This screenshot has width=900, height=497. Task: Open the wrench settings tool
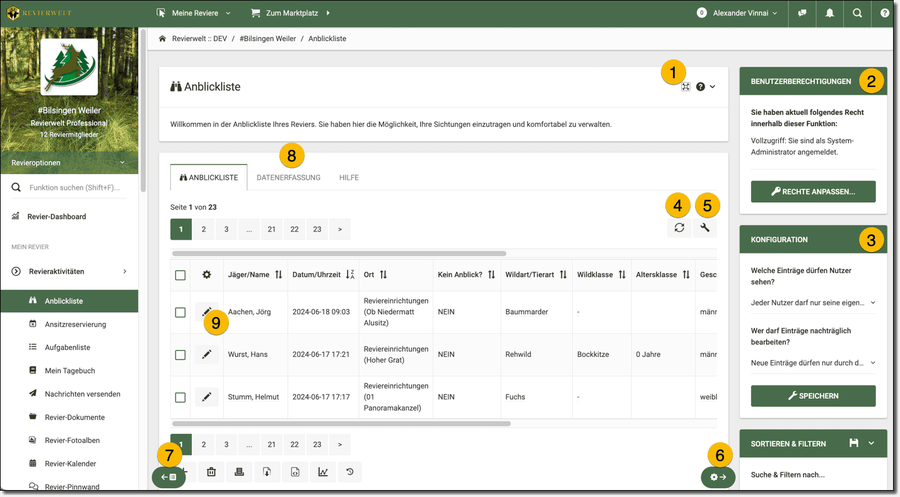click(x=705, y=228)
